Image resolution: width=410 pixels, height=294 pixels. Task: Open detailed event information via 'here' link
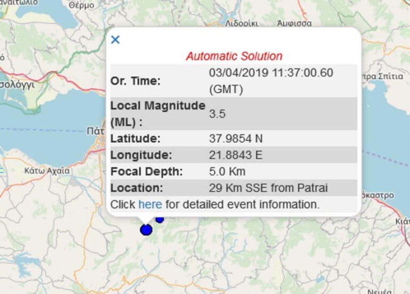(x=150, y=205)
